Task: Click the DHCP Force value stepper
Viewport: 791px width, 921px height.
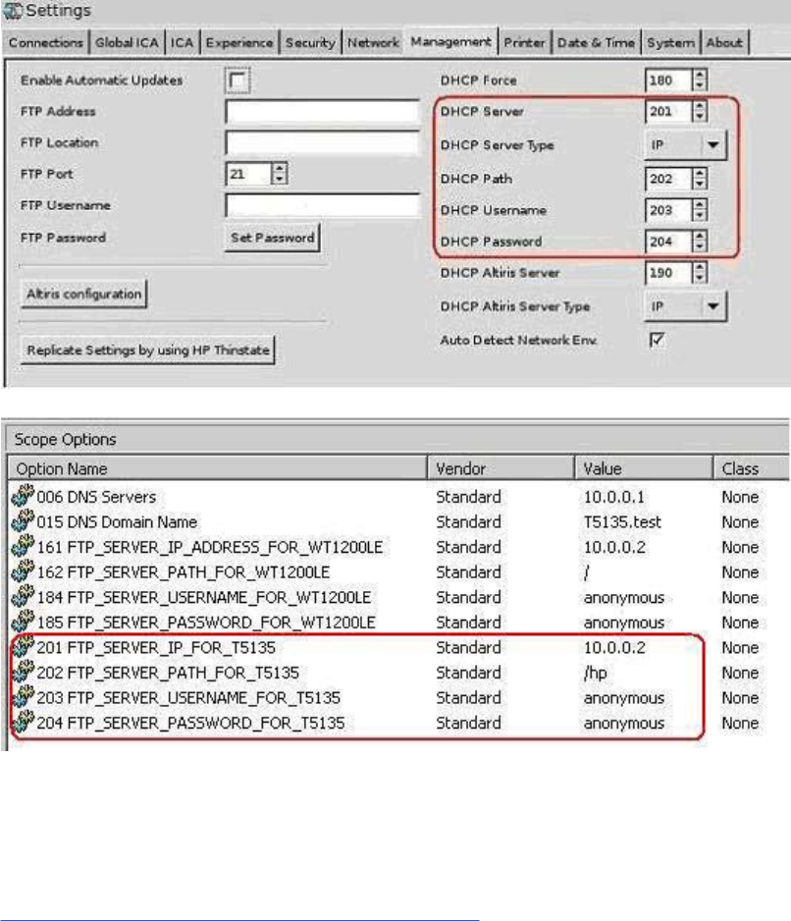Action: coord(699,80)
